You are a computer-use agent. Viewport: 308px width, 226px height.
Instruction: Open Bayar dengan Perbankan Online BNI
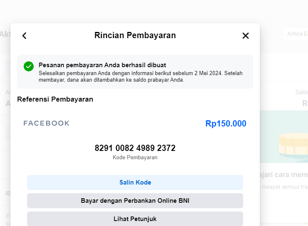tap(135, 201)
